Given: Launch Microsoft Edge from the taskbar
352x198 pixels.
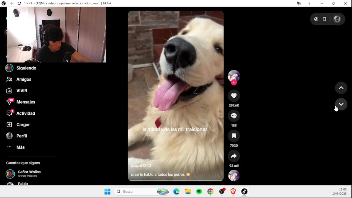Looking at the screenshot, I should pos(176,191).
